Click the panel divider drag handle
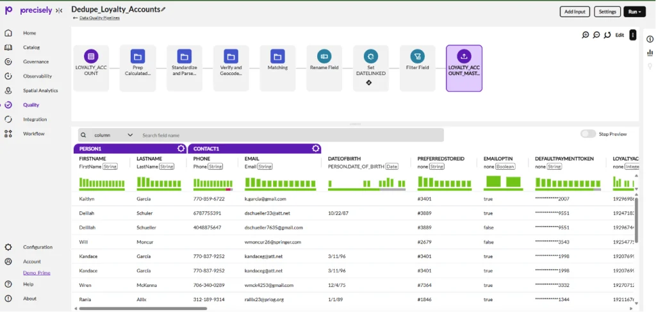The image size is (656, 312). (355, 124)
